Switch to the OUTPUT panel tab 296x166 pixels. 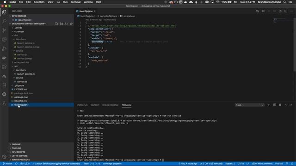[95, 105]
